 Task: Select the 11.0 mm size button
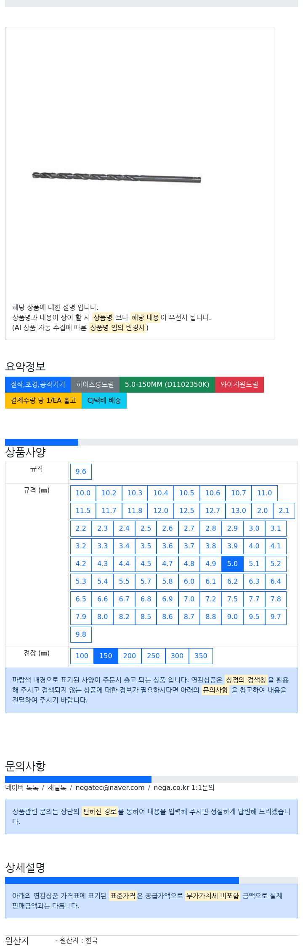point(265,493)
